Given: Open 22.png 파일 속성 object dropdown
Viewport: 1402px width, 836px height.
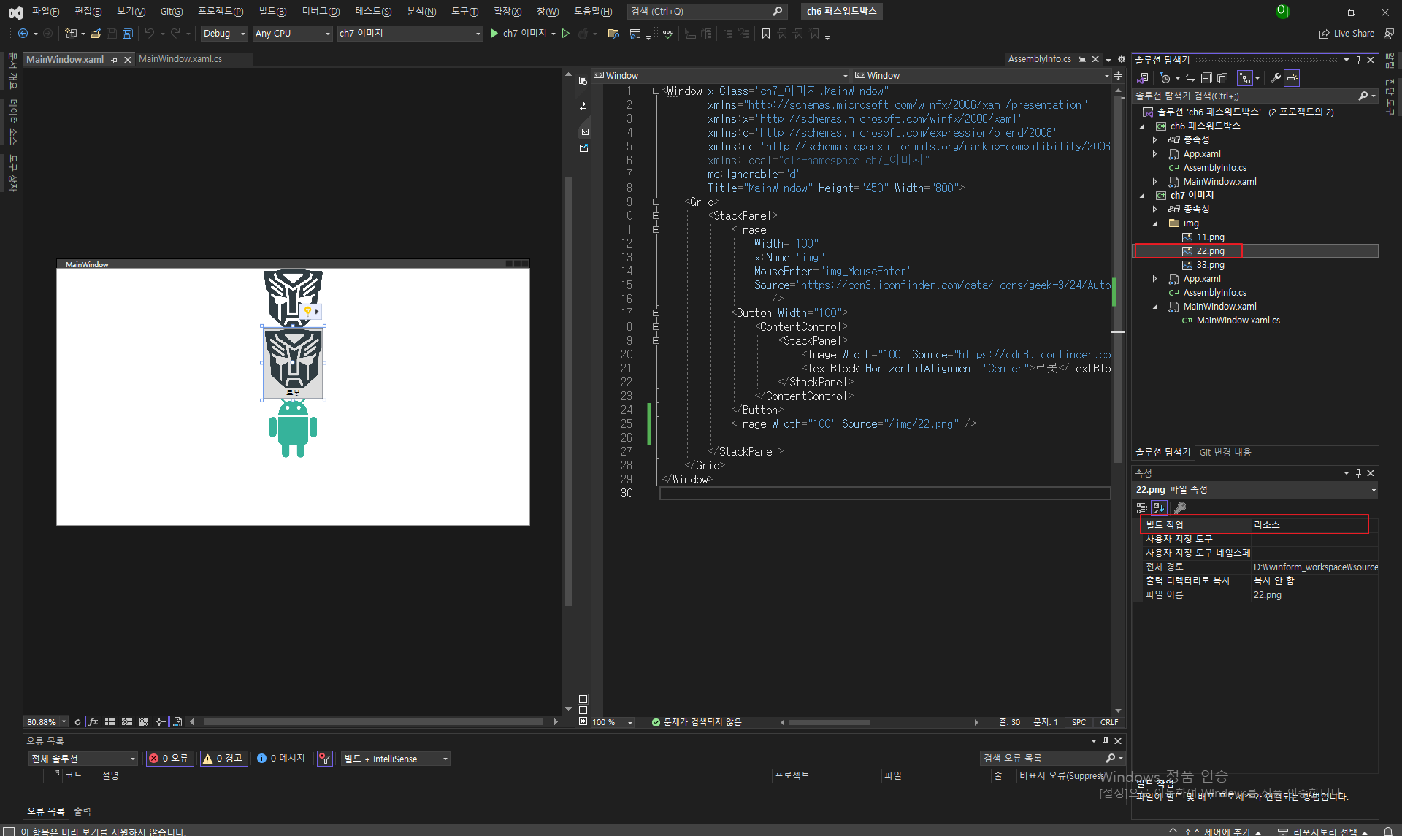Looking at the screenshot, I should (1373, 490).
